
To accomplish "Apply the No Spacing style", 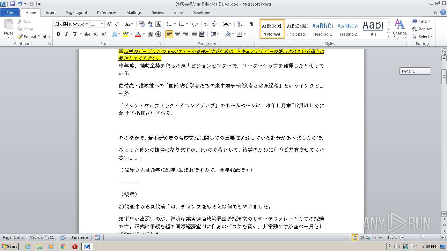I will coord(297,29).
